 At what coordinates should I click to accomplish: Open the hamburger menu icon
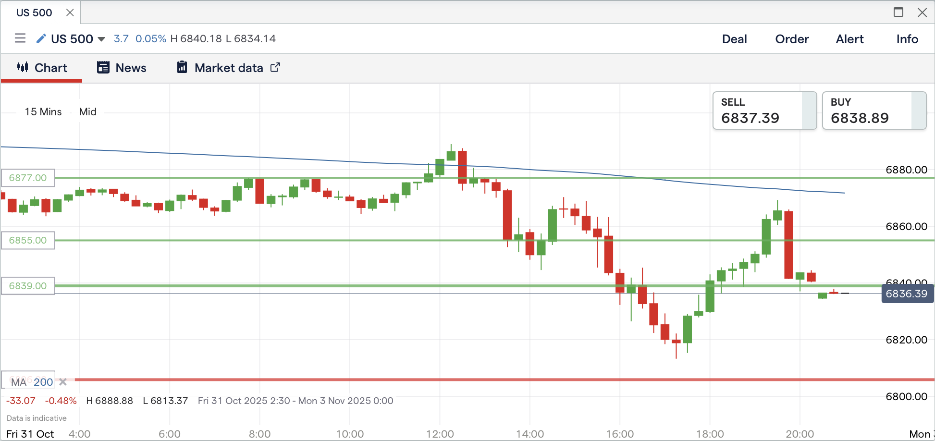coord(20,38)
